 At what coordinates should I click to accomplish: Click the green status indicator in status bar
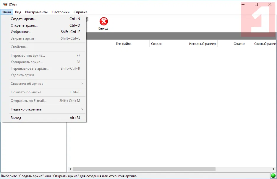[x=273, y=176]
